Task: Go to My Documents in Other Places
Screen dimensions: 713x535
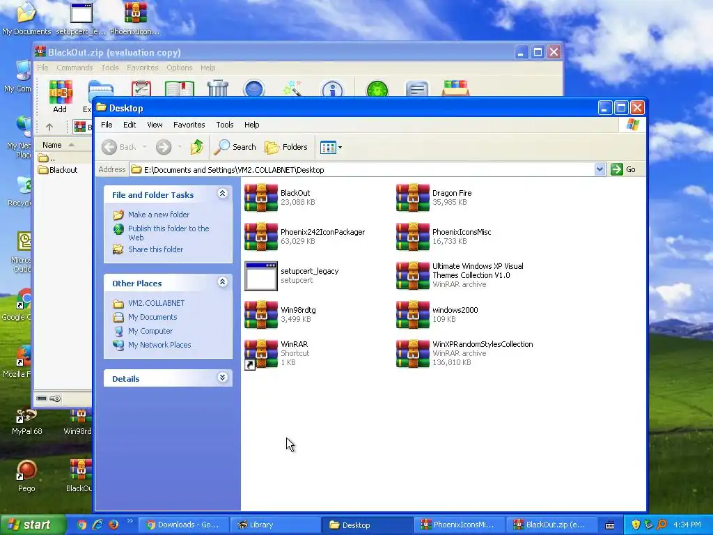Action: tap(152, 317)
